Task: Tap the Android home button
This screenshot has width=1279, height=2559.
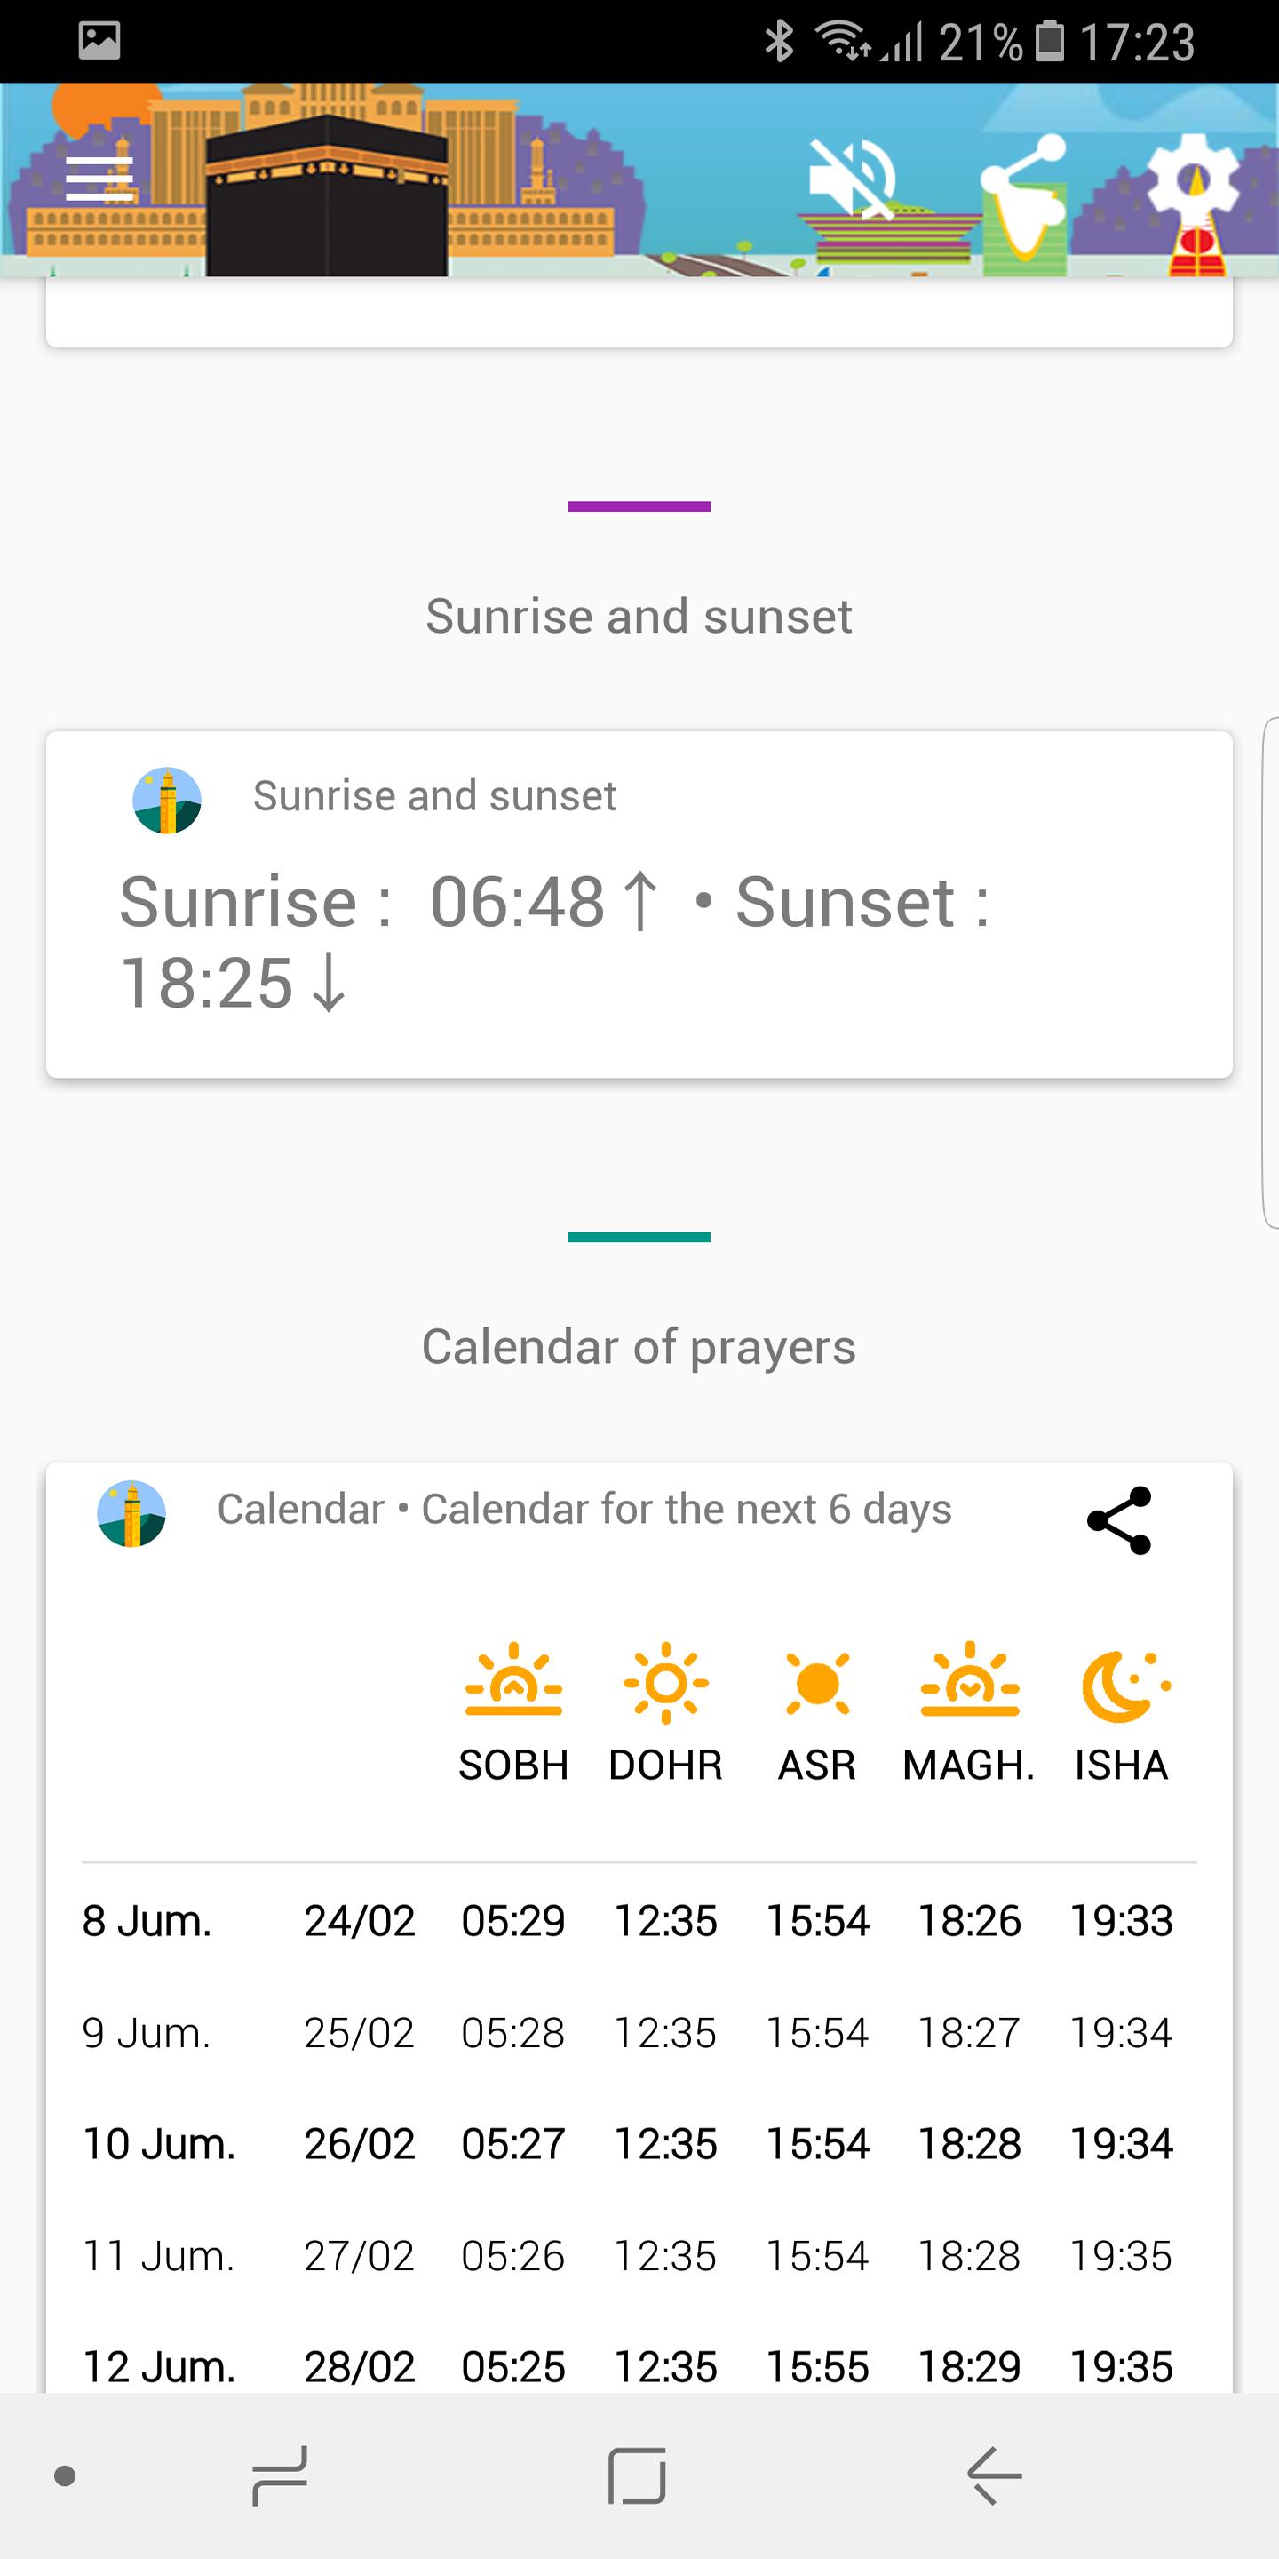Action: [637, 2475]
